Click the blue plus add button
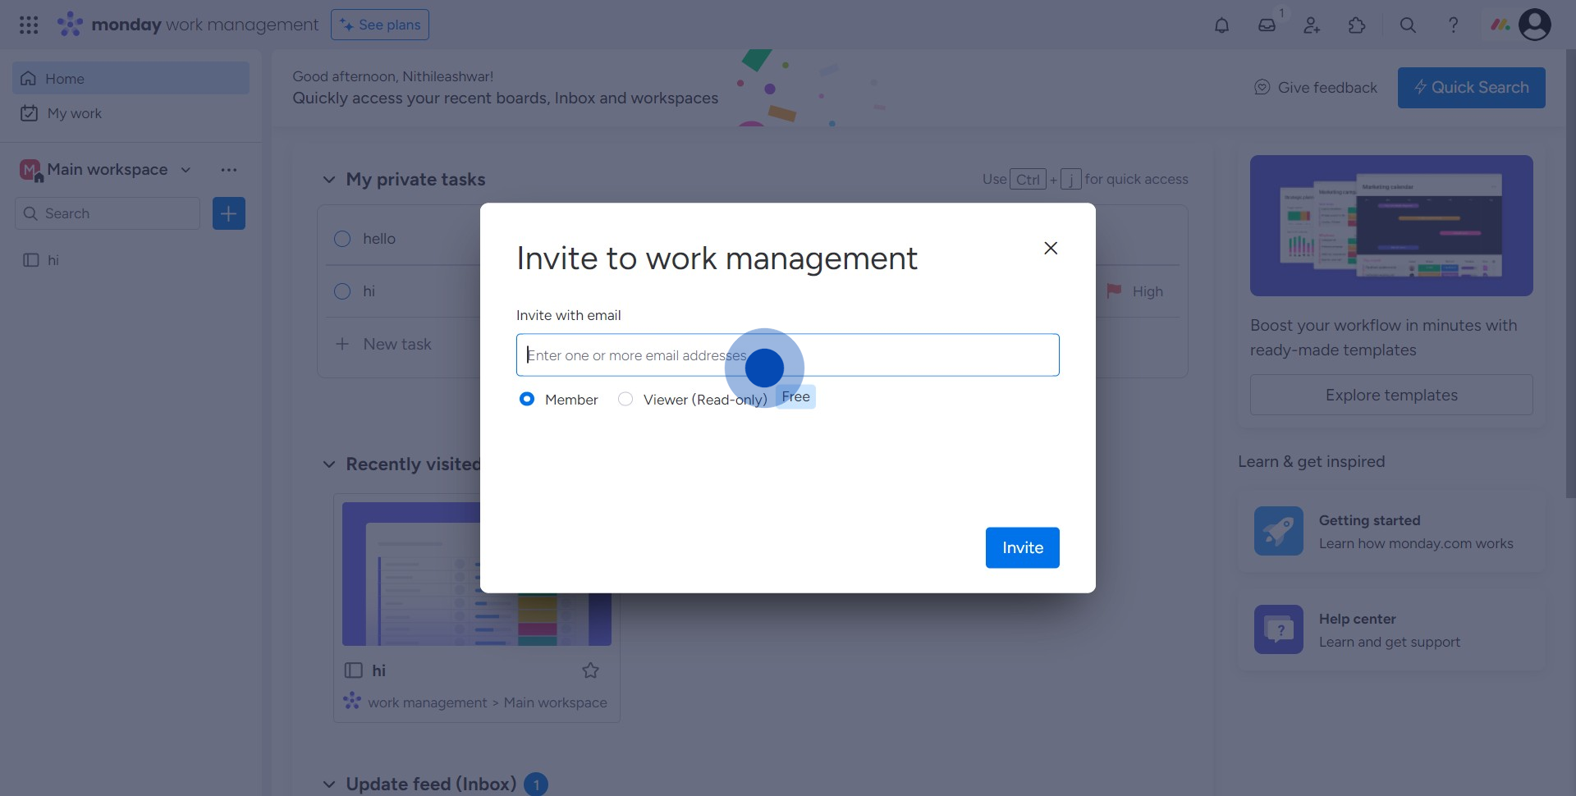Image resolution: width=1576 pixels, height=796 pixels. (228, 213)
